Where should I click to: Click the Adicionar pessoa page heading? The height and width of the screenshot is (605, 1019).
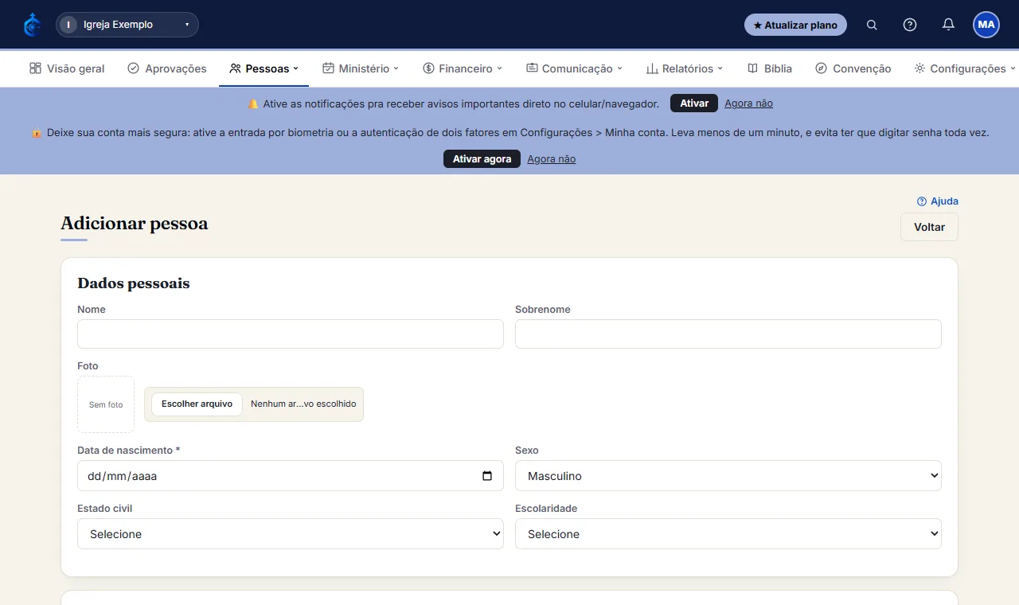(x=135, y=223)
